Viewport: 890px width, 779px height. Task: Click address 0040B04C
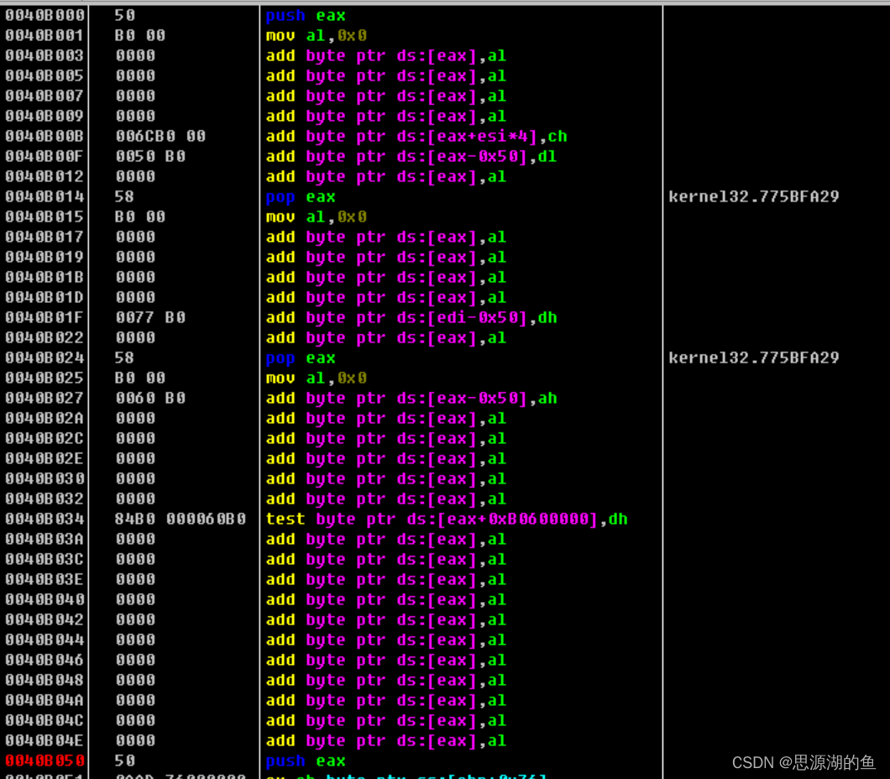[x=44, y=720]
